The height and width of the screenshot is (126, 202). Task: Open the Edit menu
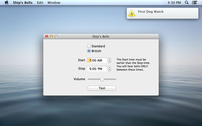pyautogui.click(x=40, y=3)
